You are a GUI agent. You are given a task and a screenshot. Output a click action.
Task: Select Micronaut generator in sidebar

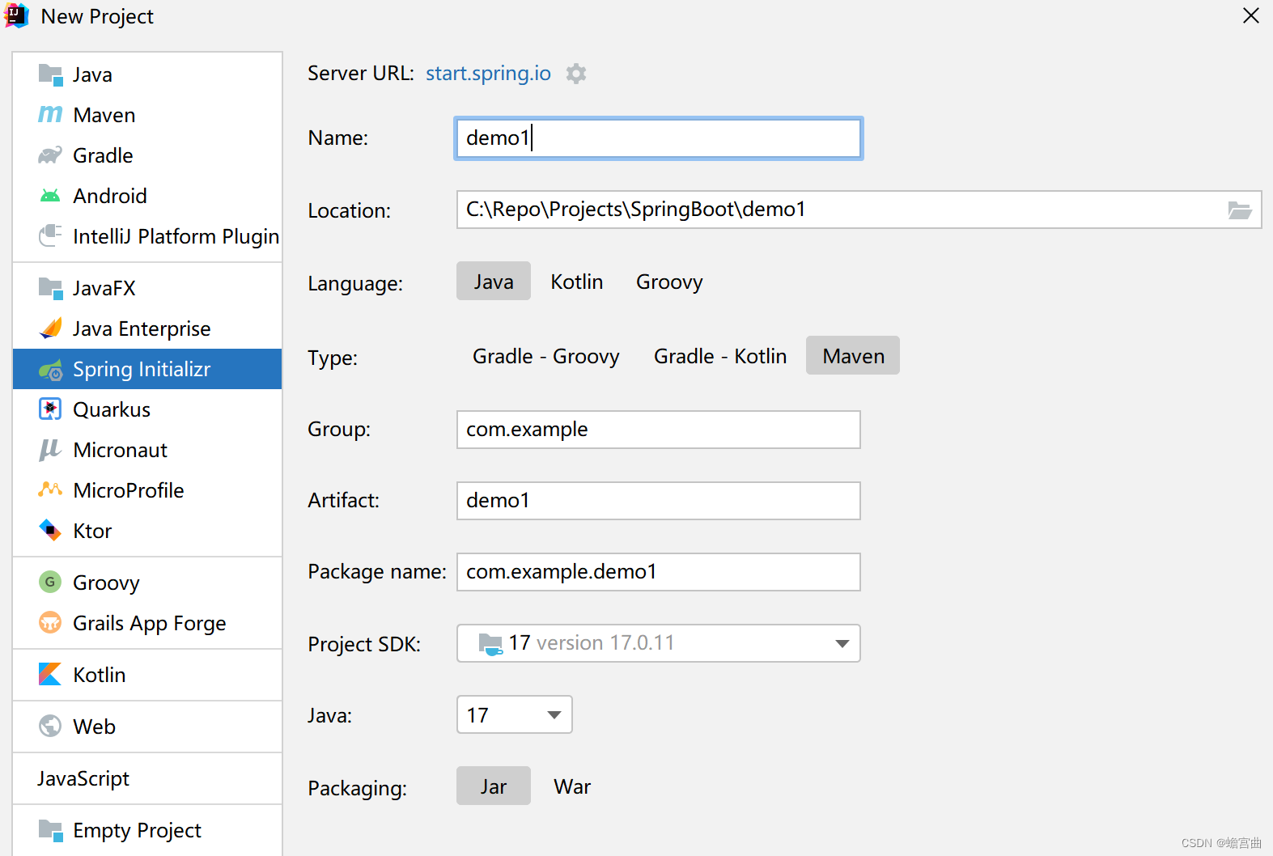[x=147, y=450]
